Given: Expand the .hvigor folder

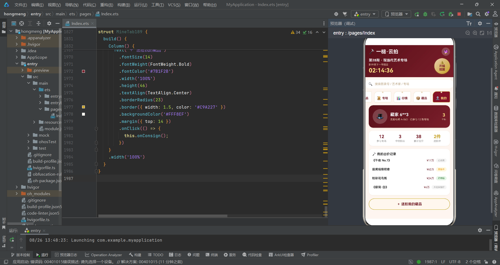Looking at the screenshot, I should pyautogui.click(x=17, y=44).
